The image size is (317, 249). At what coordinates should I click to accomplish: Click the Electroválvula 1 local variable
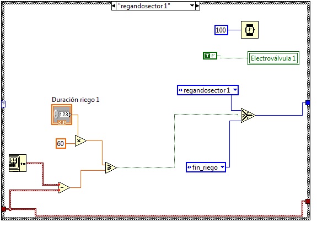[273, 58]
